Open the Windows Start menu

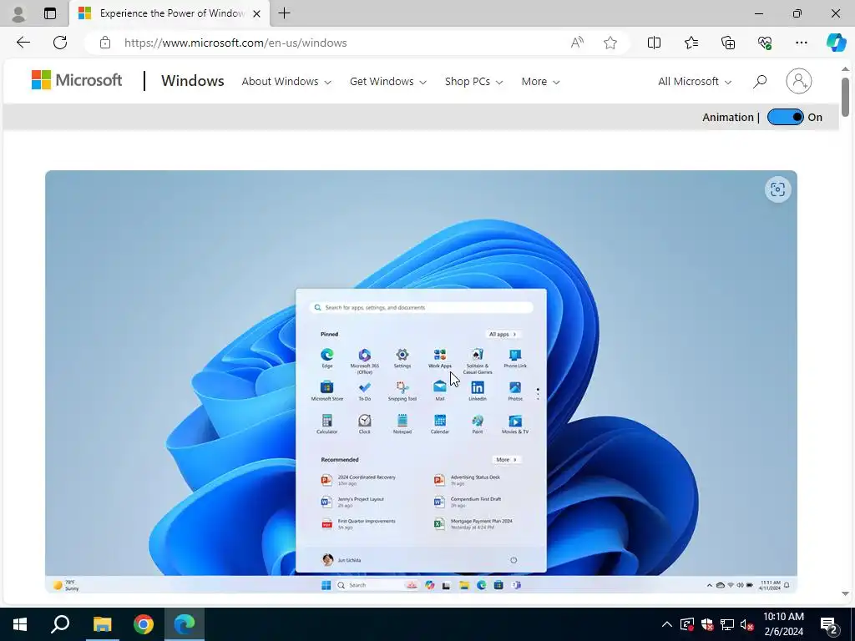point(20,624)
